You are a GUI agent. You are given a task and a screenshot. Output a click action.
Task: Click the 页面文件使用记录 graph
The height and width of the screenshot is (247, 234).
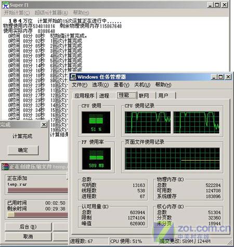172,159
